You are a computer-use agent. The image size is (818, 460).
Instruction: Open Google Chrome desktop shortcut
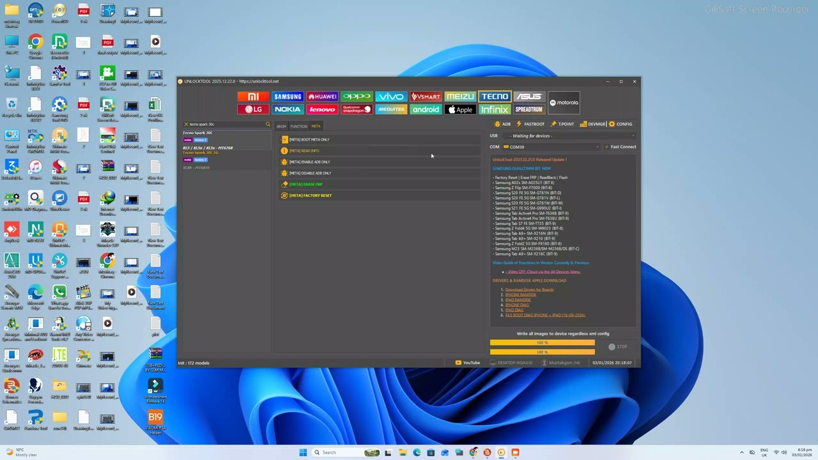(36, 47)
